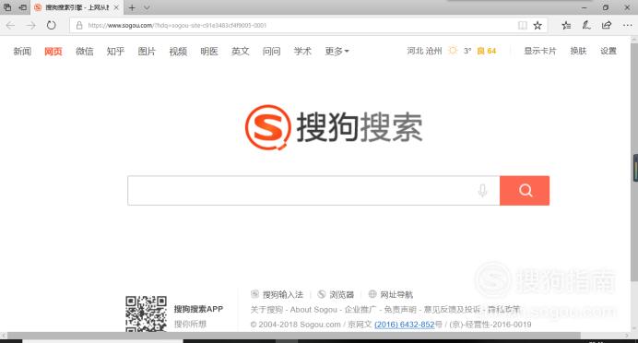The image size is (638, 343).
Task: Open the 知乎 search category
Action: click(x=115, y=52)
